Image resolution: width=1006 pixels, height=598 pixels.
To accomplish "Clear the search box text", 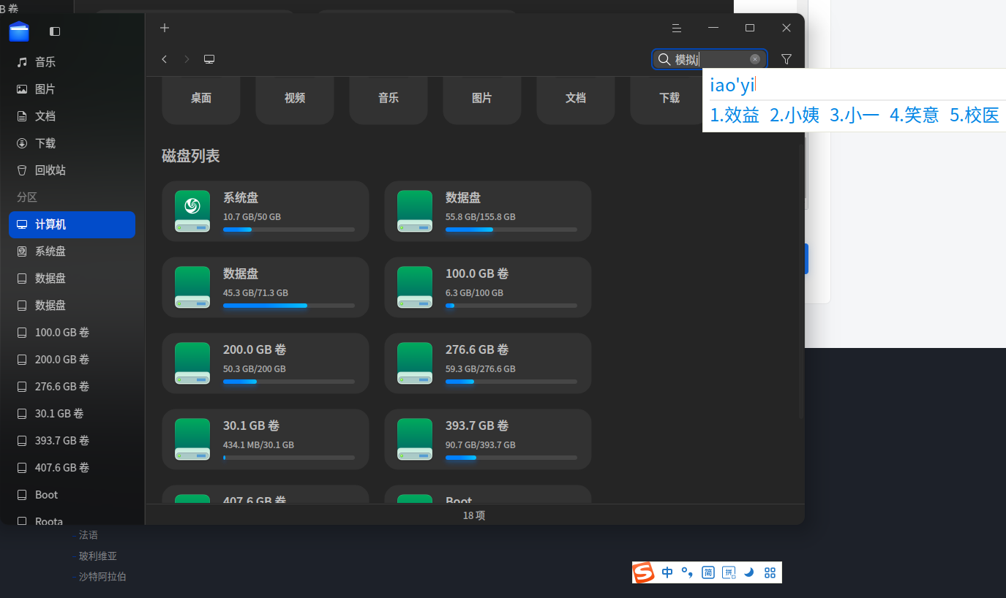I will coord(755,59).
